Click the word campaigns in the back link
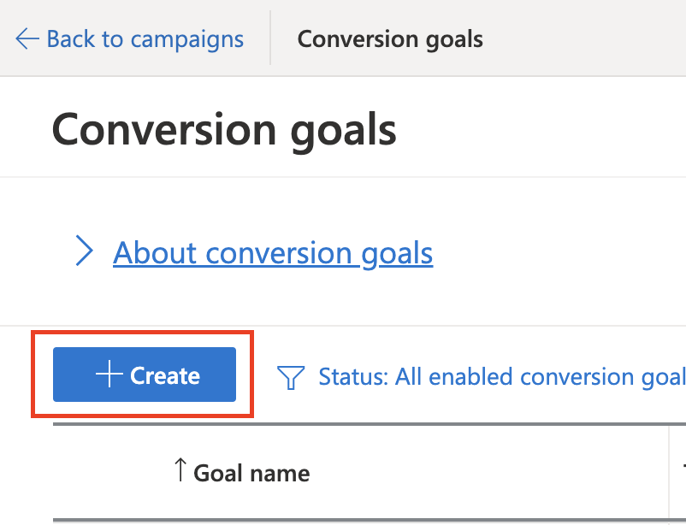This screenshot has width=686, height=525. click(187, 40)
